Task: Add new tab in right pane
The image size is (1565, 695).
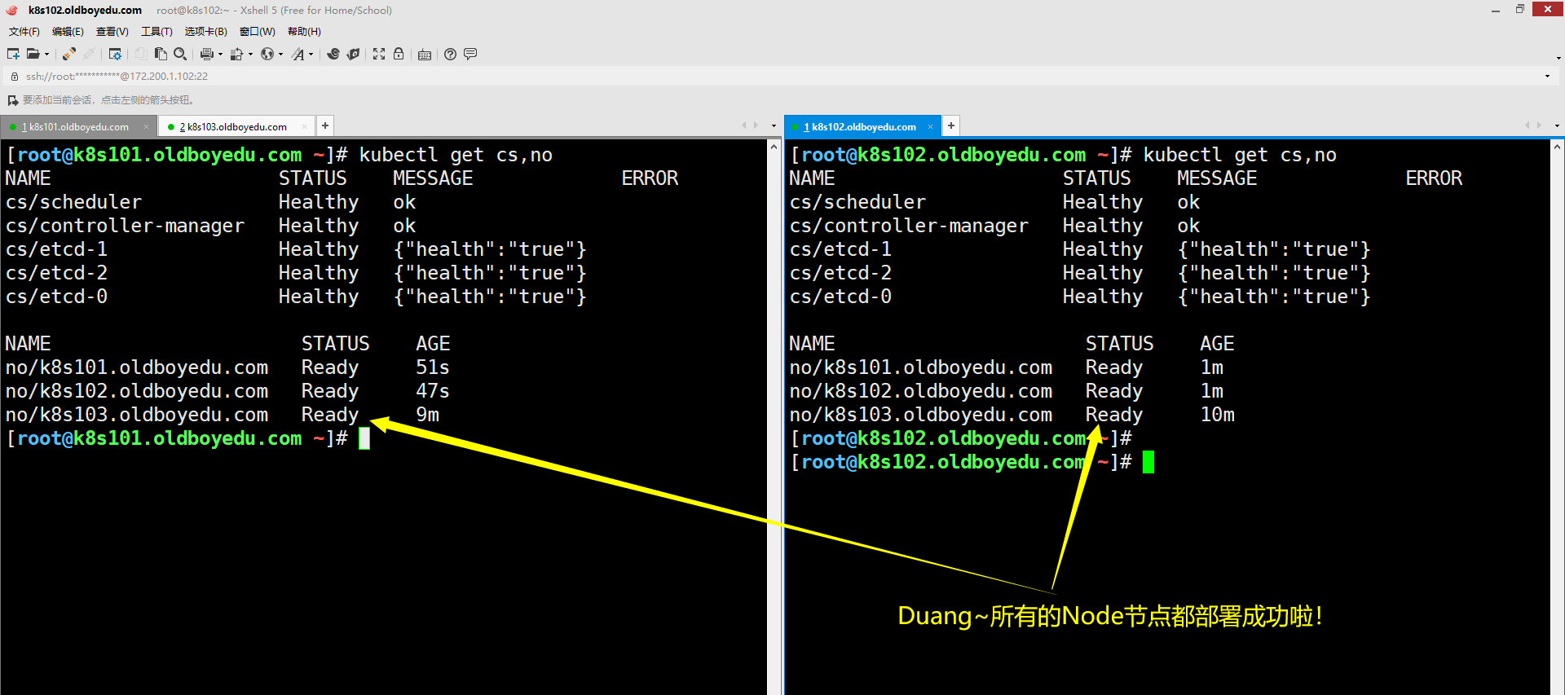Action: 950,125
